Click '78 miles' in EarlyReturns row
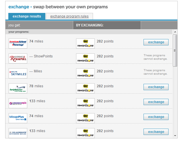 [36, 86]
